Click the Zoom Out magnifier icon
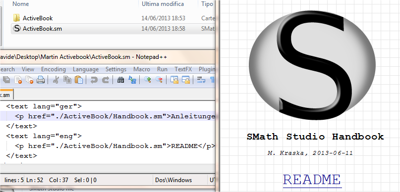The image size is (400, 192). click(x=159, y=80)
